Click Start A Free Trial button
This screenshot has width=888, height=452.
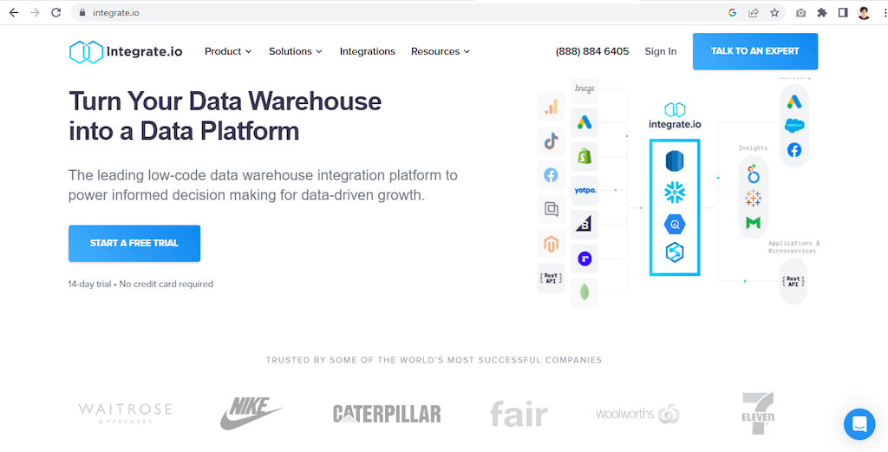[134, 244]
